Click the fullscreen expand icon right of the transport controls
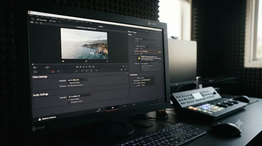 [x=123, y=66]
